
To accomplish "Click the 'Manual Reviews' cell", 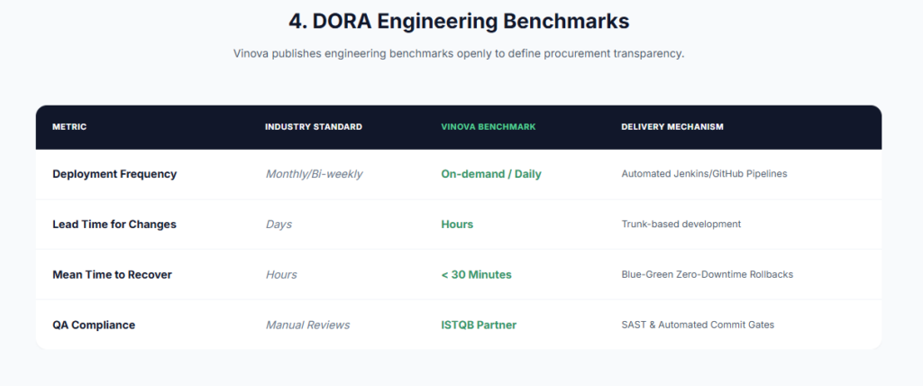I will (x=307, y=326).
